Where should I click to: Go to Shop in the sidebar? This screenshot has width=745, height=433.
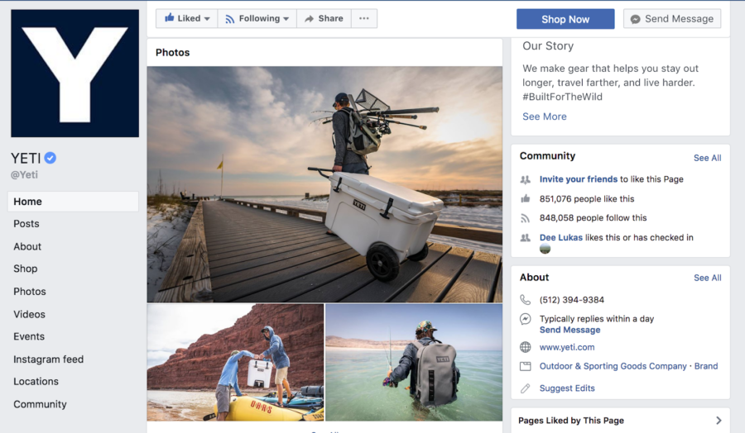click(25, 269)
